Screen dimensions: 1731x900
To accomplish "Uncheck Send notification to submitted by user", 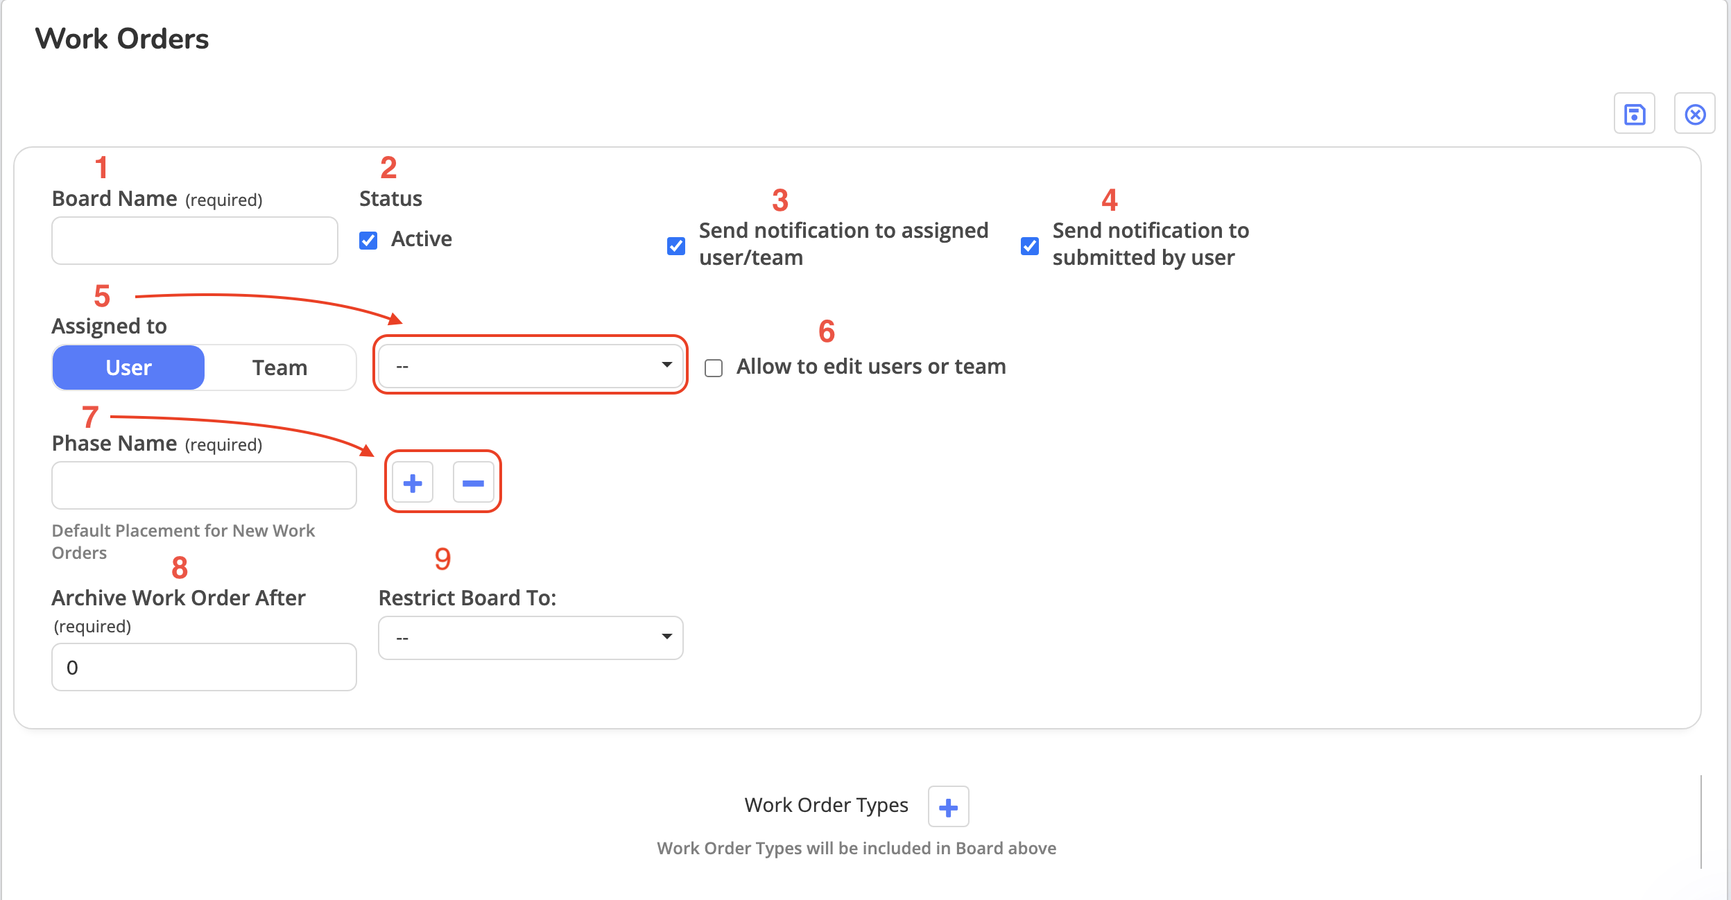I will point(1030,246).
